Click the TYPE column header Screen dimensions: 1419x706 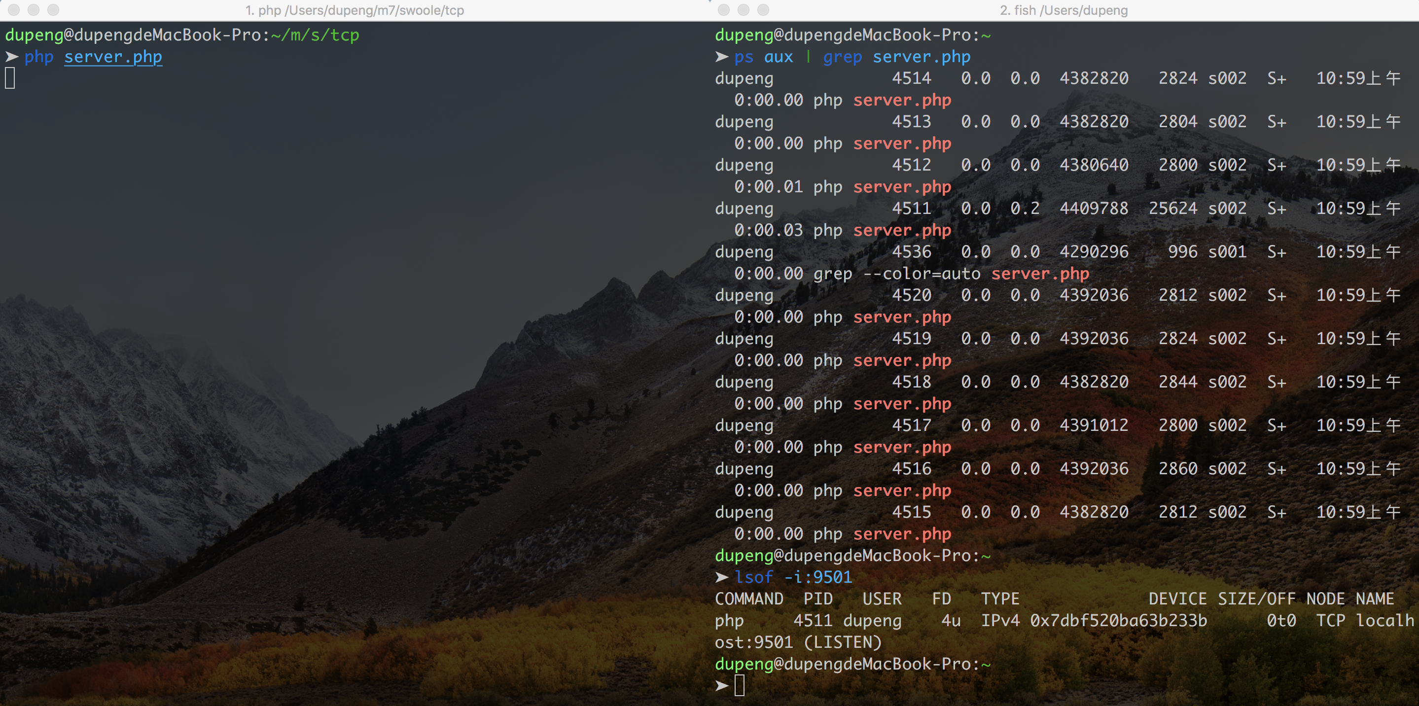pos(1000,599)
